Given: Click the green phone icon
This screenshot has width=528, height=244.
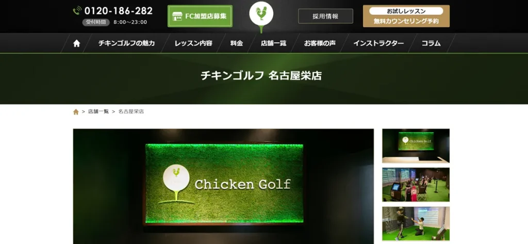Looking at the screenshot, I should point(77,10).
